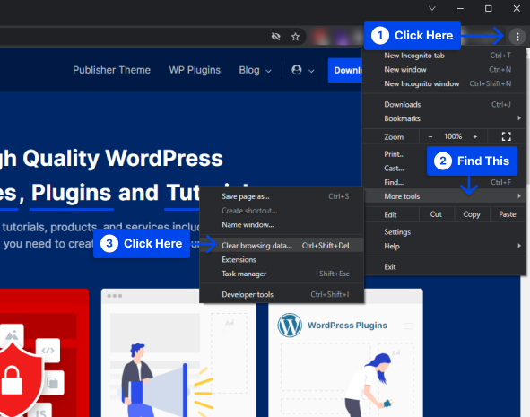530x417 pixels.
Task: Open Task manager from submenu
Action: point(282,274)
